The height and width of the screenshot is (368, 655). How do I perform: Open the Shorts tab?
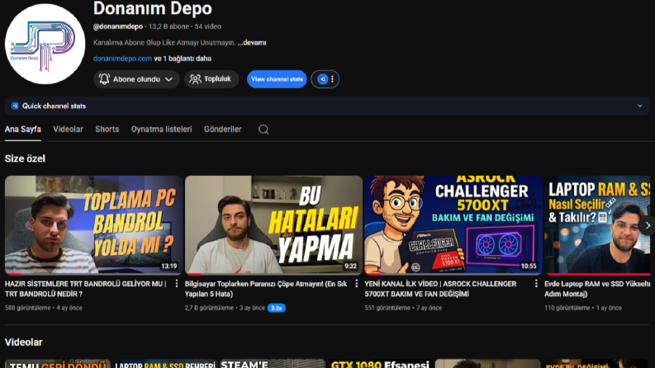pos(107,130)
